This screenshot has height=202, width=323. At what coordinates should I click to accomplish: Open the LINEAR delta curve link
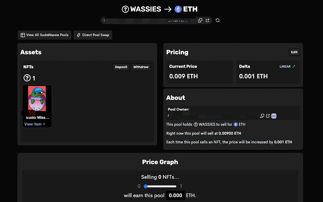coord(287,66)
